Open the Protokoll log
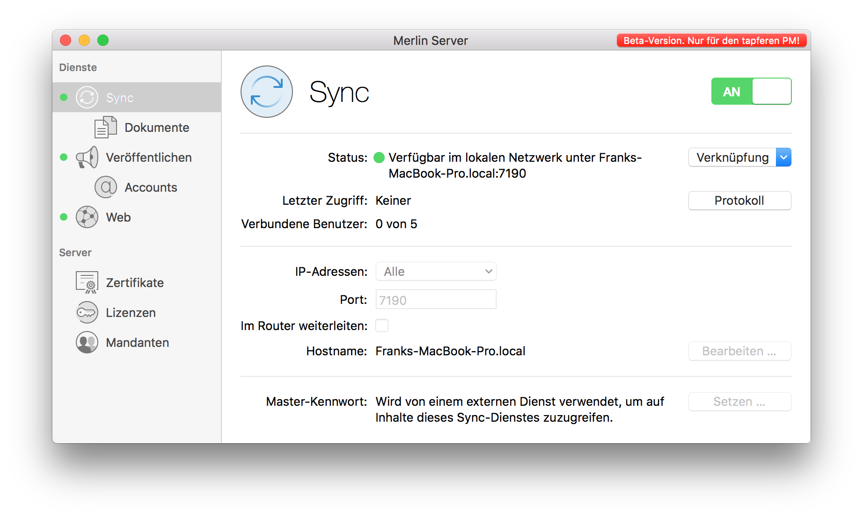The height and width of the screenshot is (518, 863). coord(739,200)
